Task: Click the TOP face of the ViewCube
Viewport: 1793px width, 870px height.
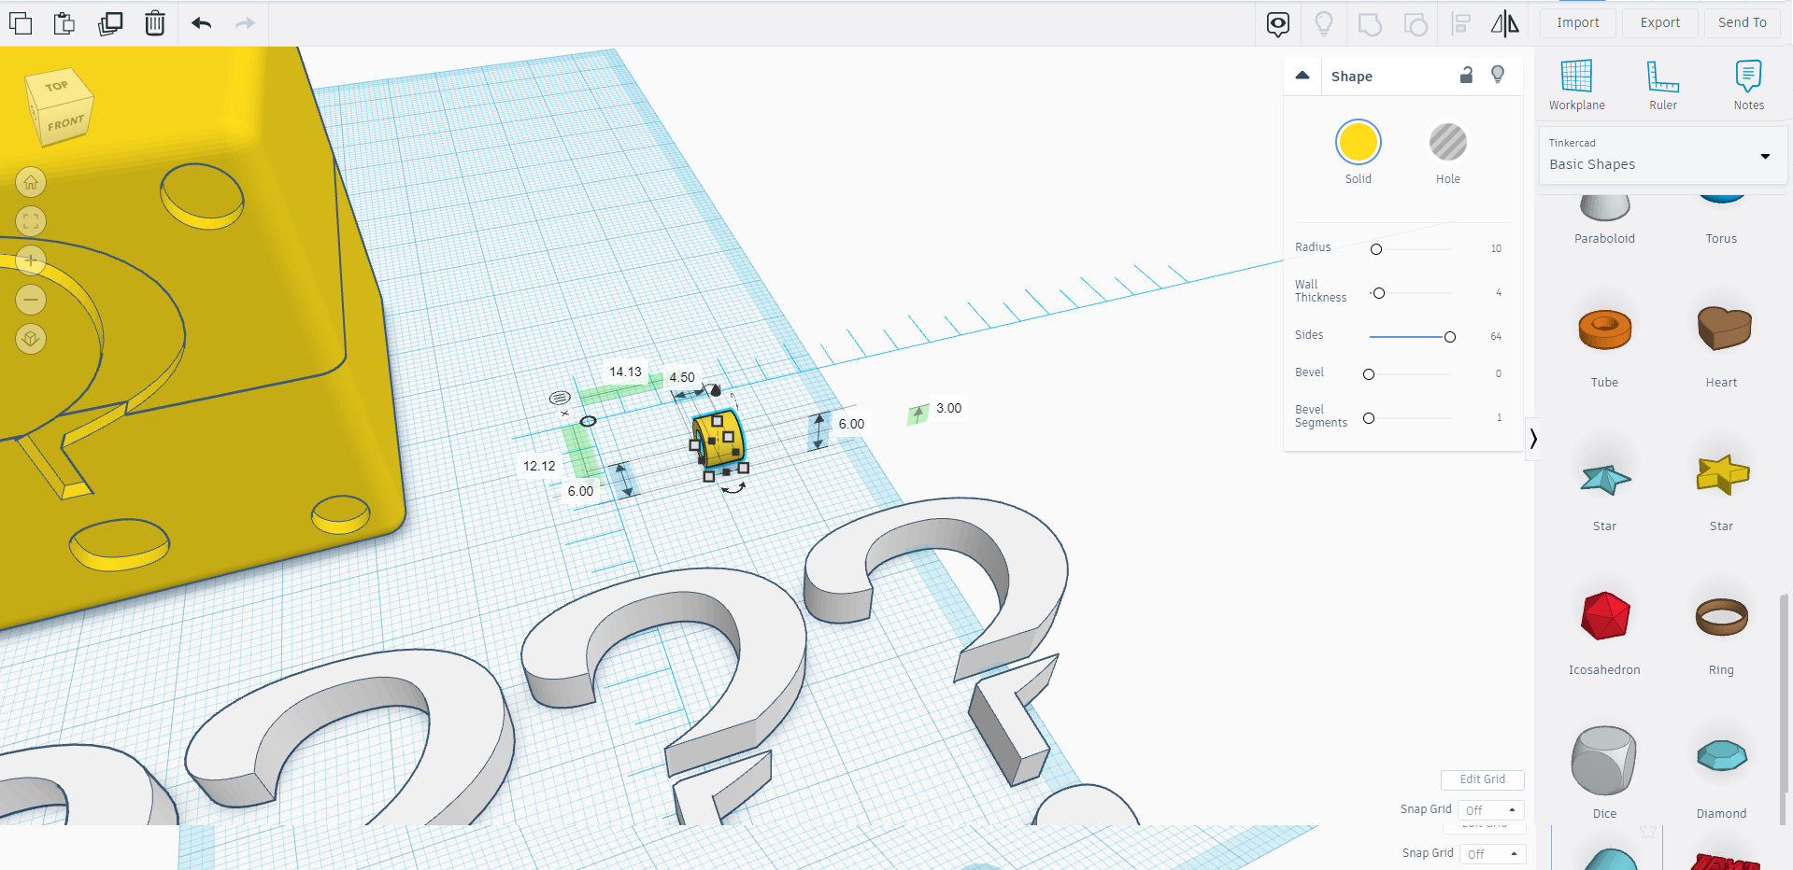Action: pyautogui.click(x=56, y=86)
